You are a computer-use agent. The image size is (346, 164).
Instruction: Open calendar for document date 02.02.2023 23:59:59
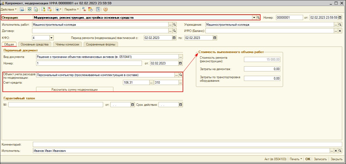pos(340,18)
